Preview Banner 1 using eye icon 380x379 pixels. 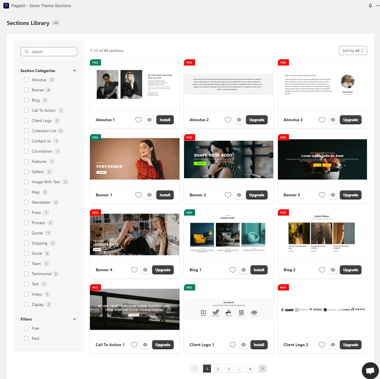tap(149, 195)
